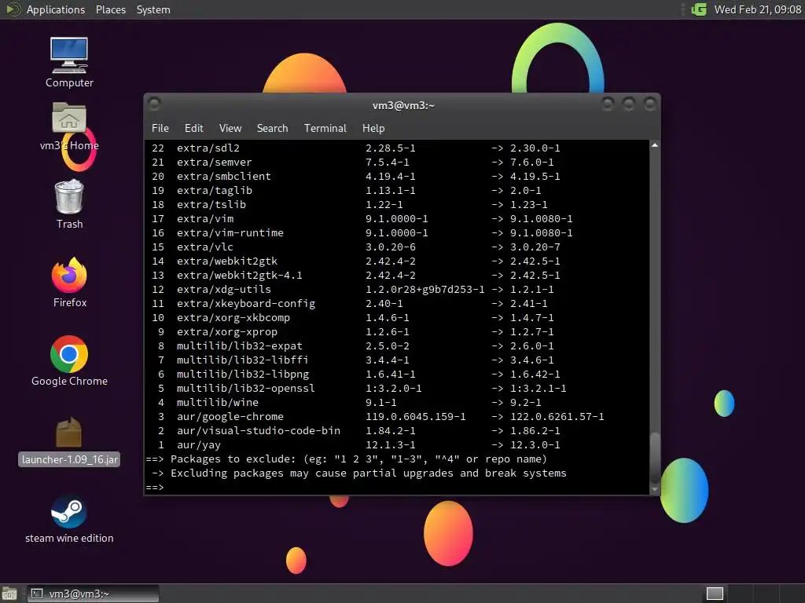
Task: Click the extra/smbclient package row
Action: coord(355,177)
